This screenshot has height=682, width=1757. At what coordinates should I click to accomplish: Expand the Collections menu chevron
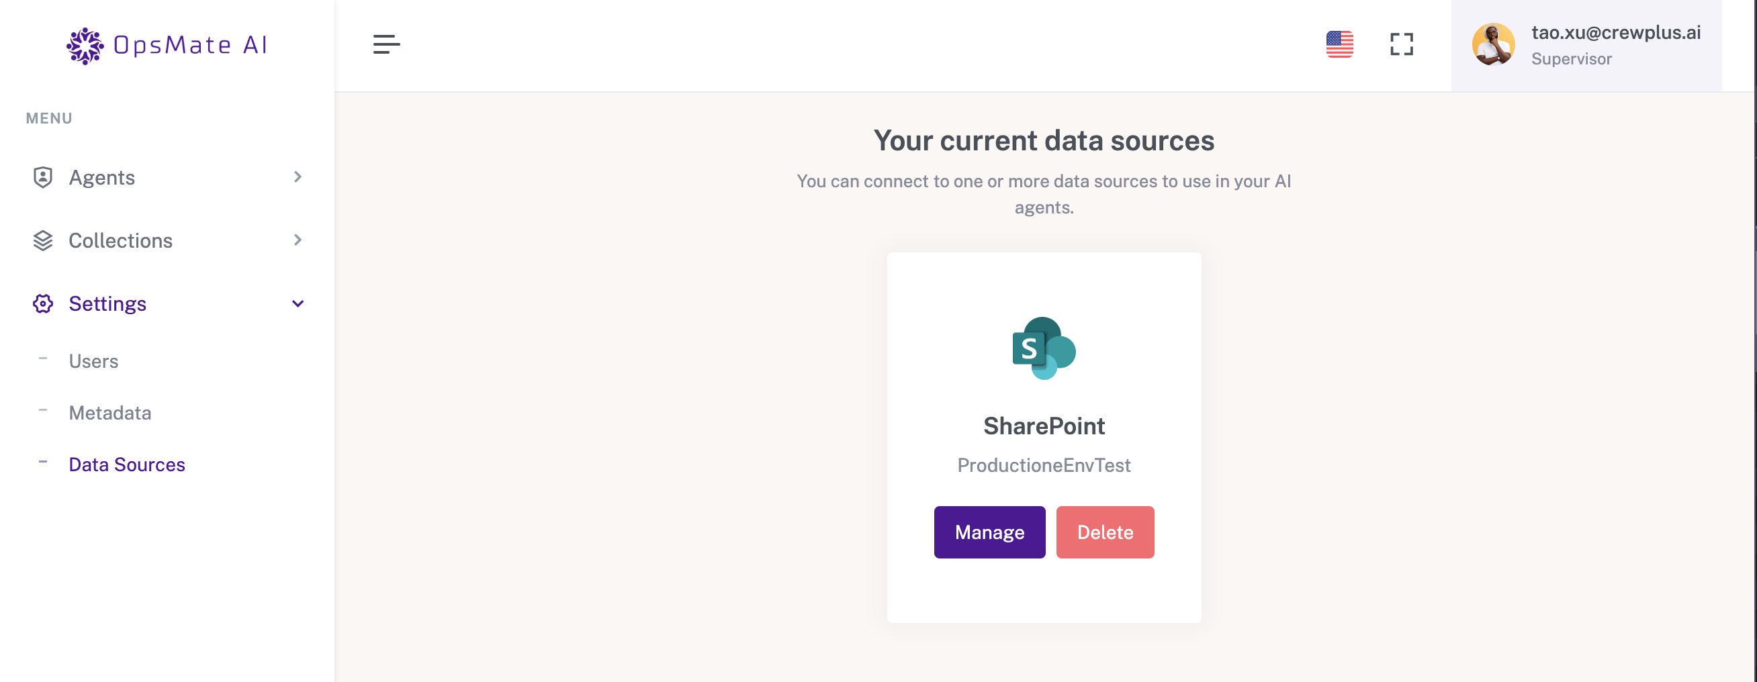coord(298,240)
